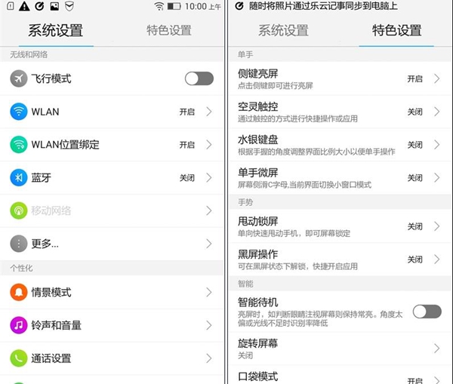Expand 旋转屏幕 with its chevron

click(x=436, y=348)
